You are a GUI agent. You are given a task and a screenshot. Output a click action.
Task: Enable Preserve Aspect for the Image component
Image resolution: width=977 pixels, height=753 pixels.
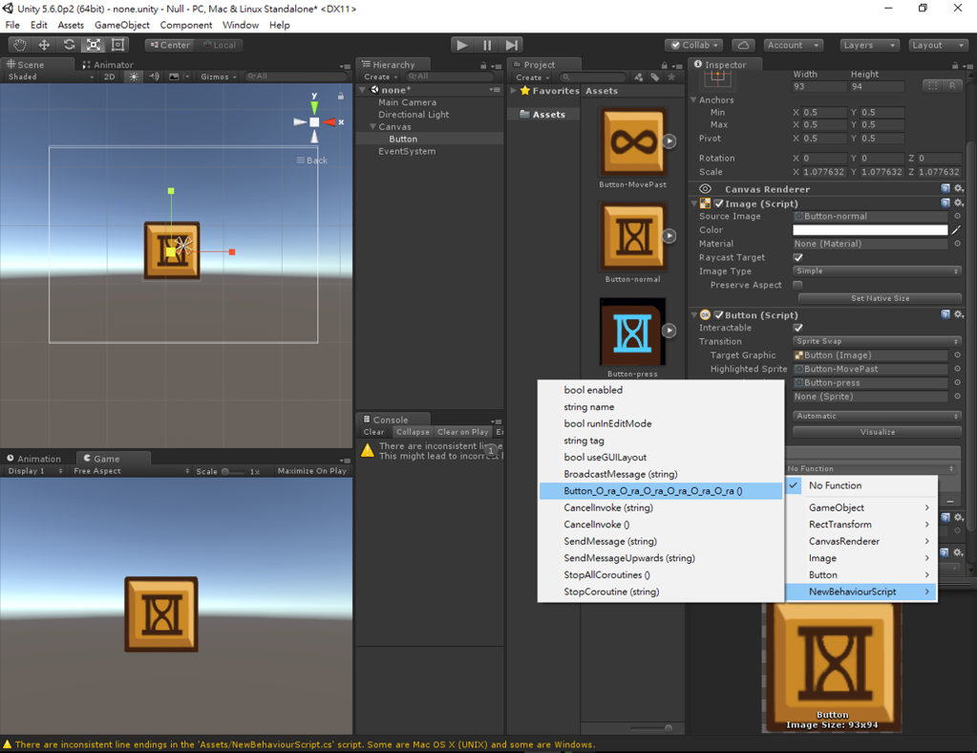tap(797, 284)
